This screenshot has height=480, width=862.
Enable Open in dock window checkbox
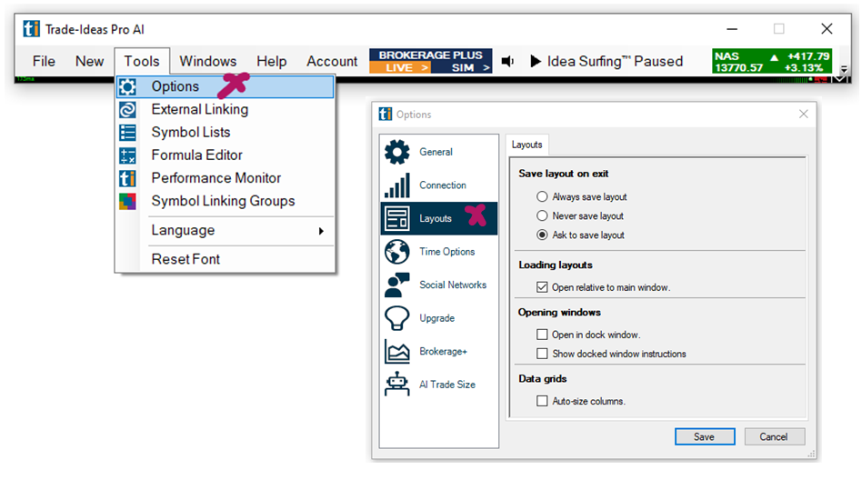tap(543, 335)
